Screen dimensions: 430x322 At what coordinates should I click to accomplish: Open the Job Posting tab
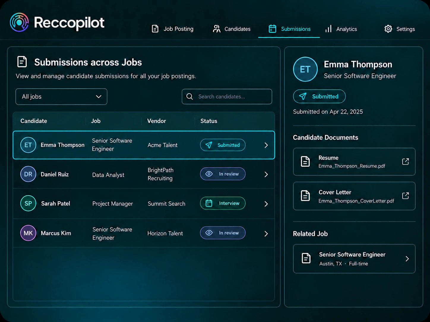click(173, 29)
